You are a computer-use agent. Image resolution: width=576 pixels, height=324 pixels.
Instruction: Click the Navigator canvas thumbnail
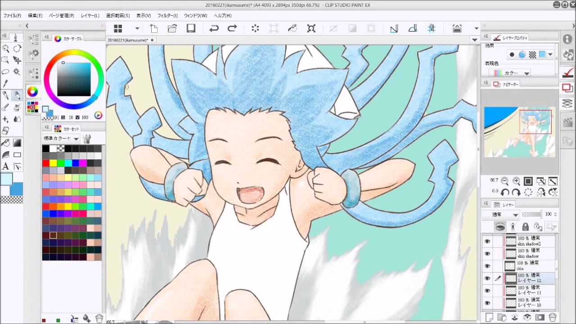[519, 133]
